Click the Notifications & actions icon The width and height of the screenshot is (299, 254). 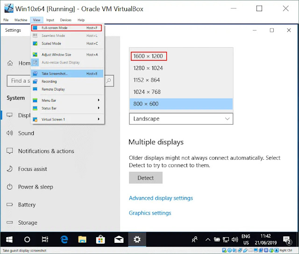(x=9, y=151)
